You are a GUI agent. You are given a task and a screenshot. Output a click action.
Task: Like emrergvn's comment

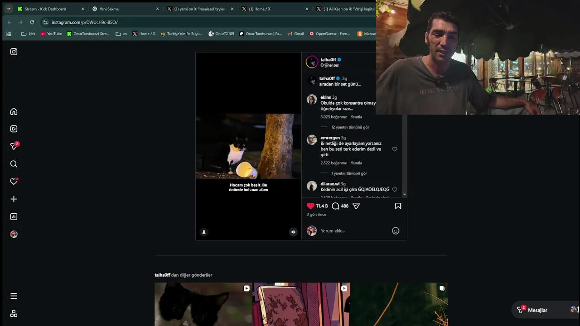[395, 149]
